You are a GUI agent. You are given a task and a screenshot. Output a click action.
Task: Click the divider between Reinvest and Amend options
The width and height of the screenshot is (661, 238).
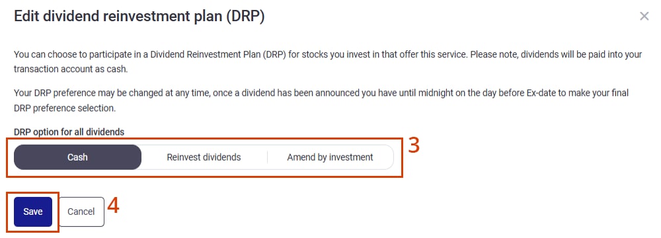(267, 157)
